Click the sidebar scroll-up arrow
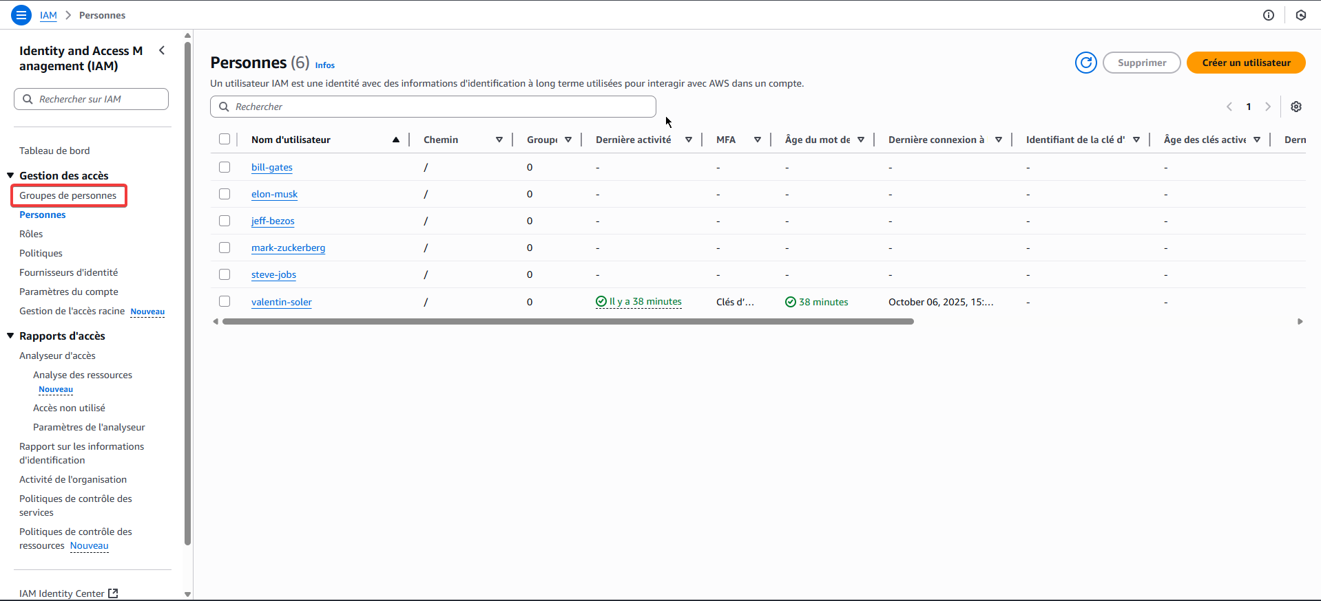Viewport: 1321px width, 601px height. pyautogui.click(x=187, y=35)
